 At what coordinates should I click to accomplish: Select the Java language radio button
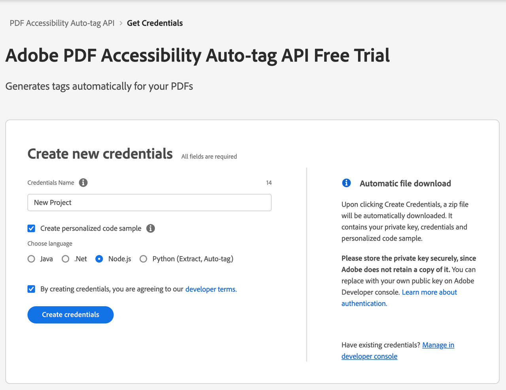click(x=31, y=259)
